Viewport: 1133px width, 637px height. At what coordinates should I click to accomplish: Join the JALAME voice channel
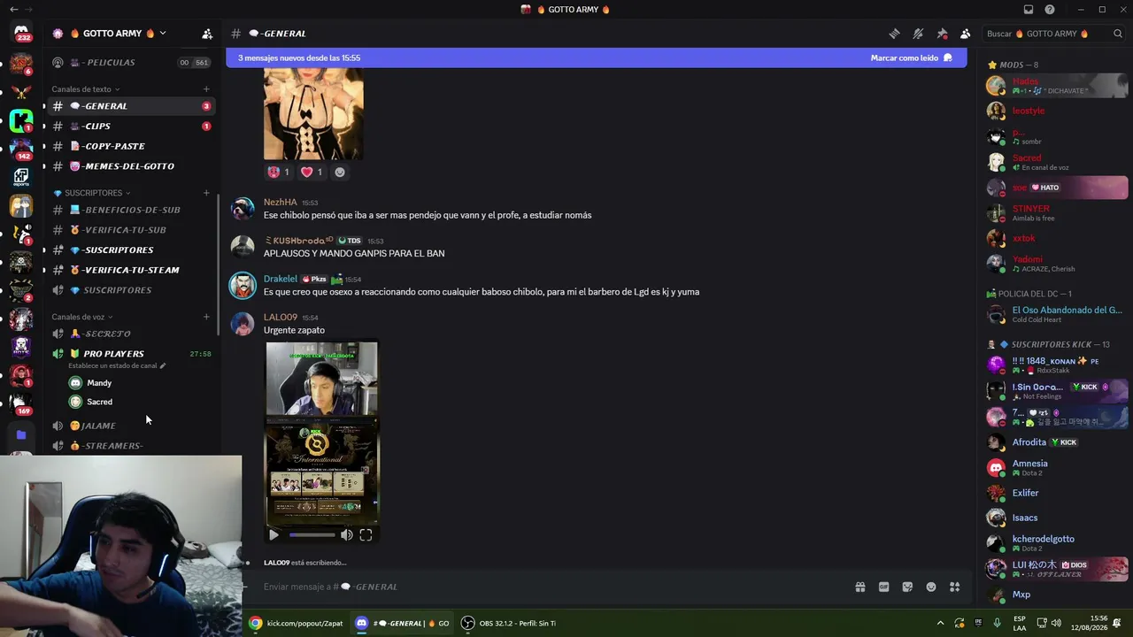tap(131, 426)
